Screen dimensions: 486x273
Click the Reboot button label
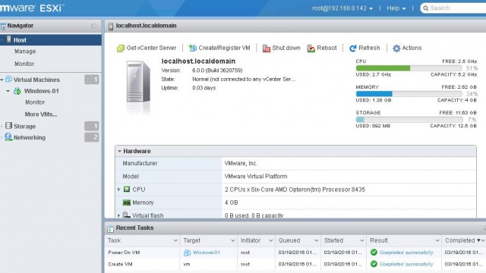tap(327, 48)
